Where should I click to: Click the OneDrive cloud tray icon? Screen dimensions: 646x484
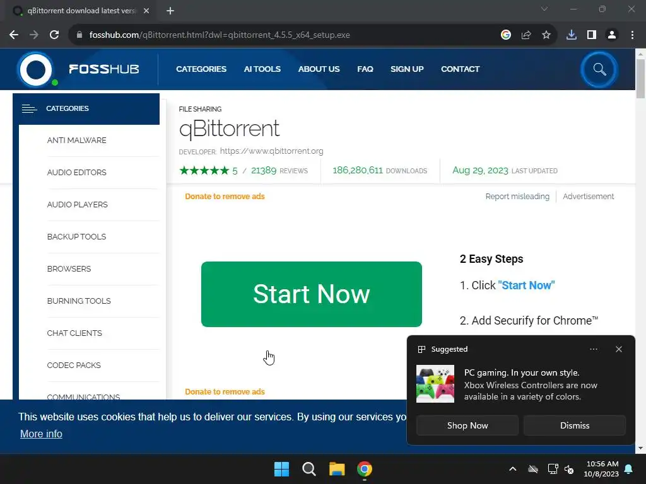[533, 469]
